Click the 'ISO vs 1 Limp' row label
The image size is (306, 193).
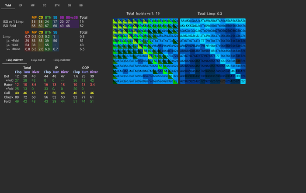(x=13, y=22)
